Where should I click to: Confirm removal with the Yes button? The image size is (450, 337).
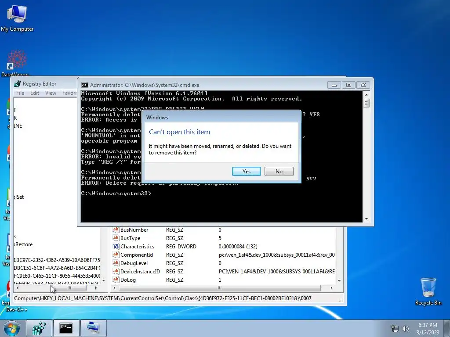(246, 172)
